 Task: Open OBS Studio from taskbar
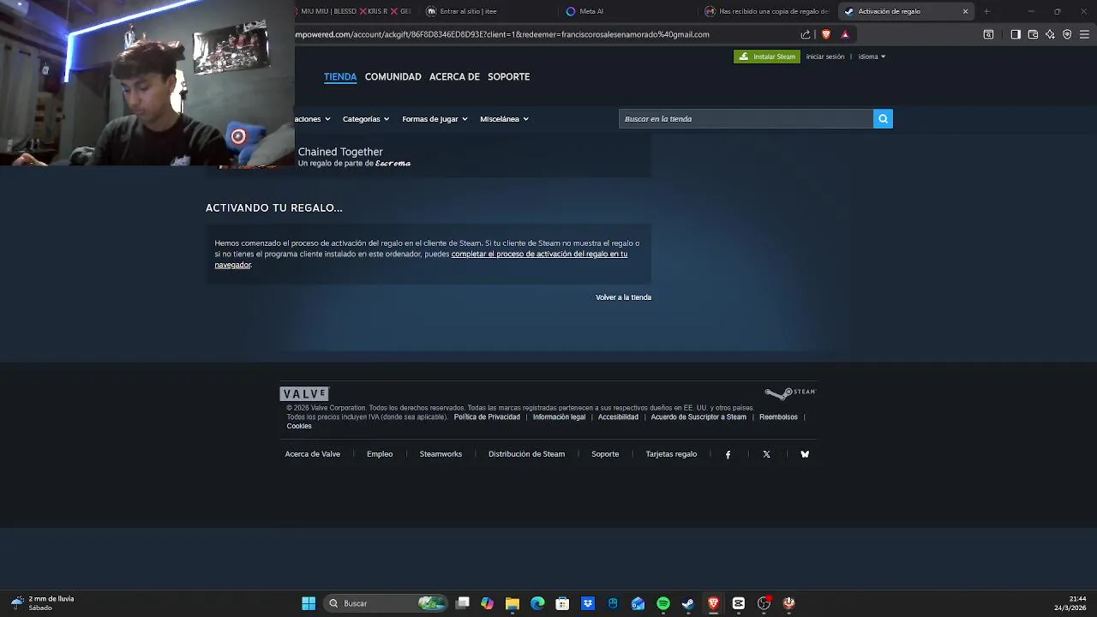pos(764,603)
